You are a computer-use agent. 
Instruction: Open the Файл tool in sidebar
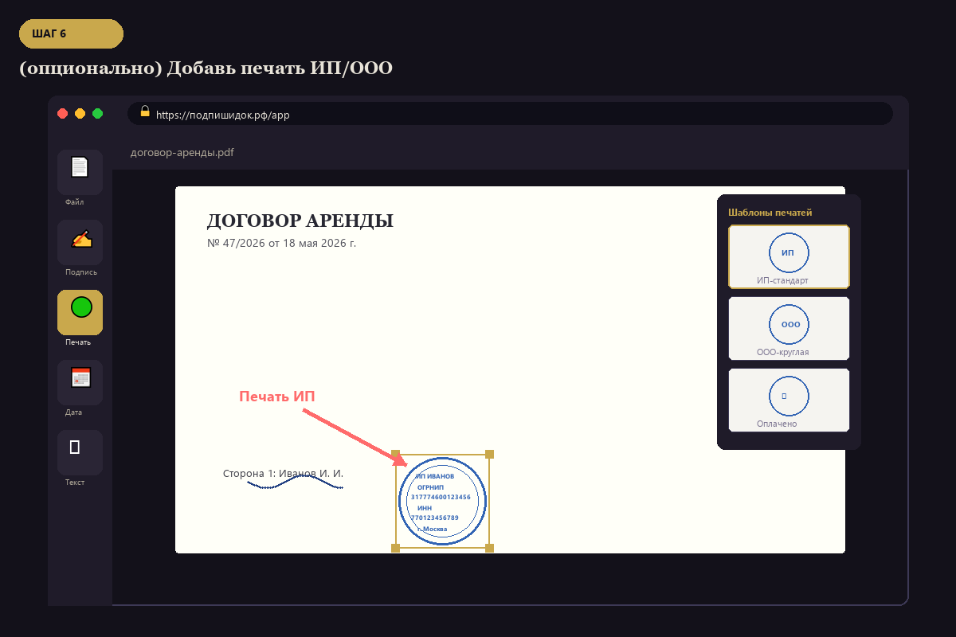coord(80,172)
